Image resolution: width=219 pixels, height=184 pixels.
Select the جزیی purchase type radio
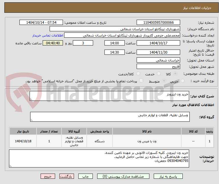point(182,81)
